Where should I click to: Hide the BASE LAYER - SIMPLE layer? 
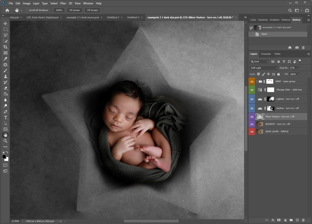[x=252, y=132]
